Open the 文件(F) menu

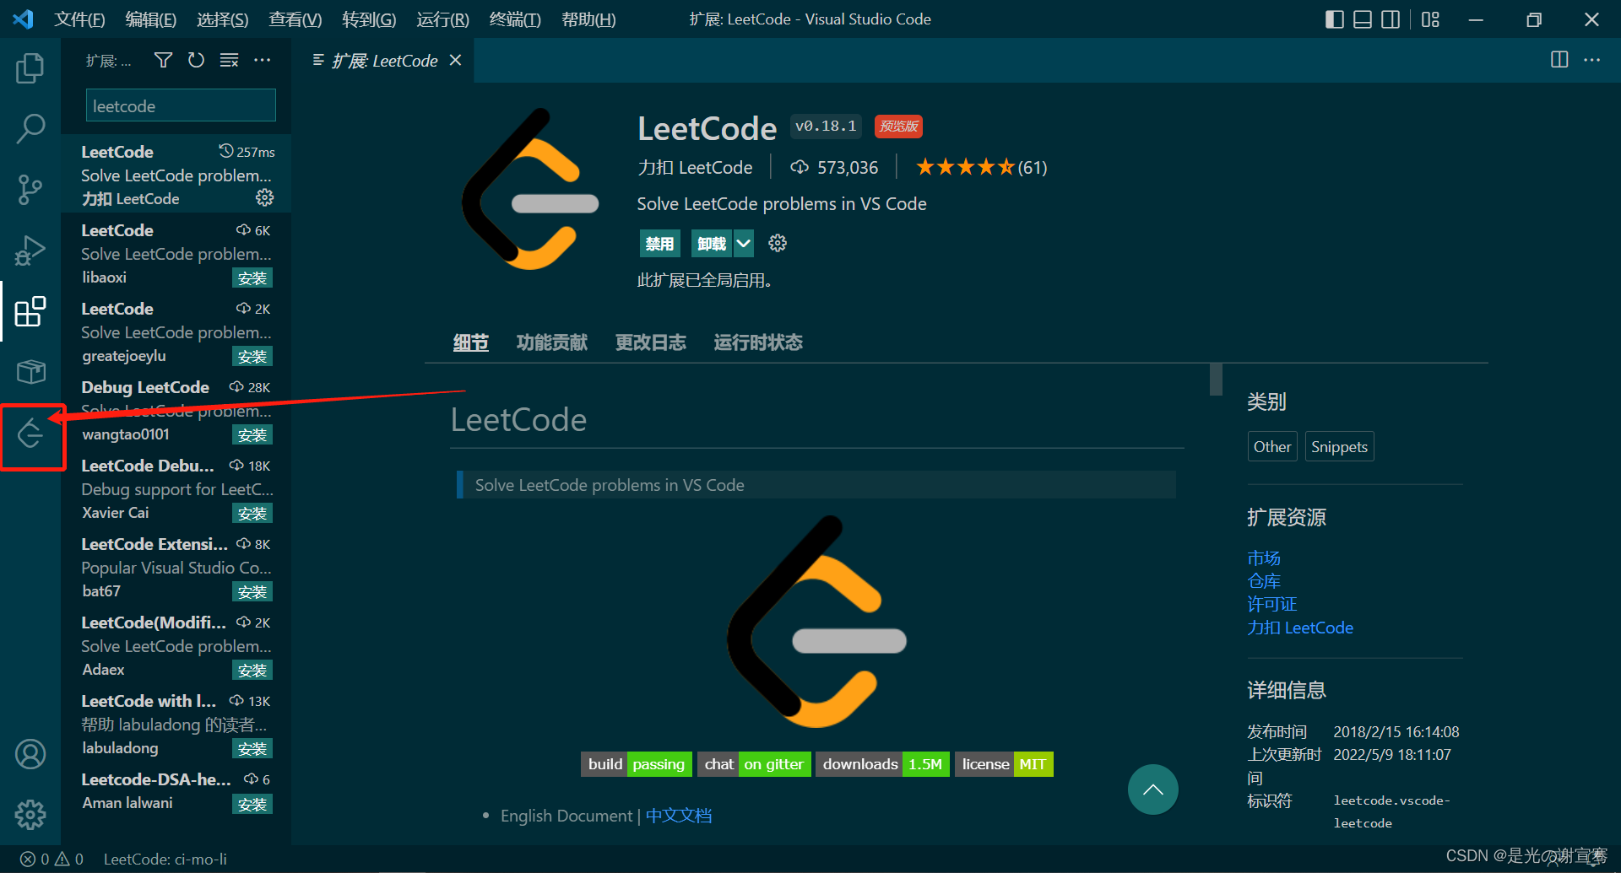79,19
